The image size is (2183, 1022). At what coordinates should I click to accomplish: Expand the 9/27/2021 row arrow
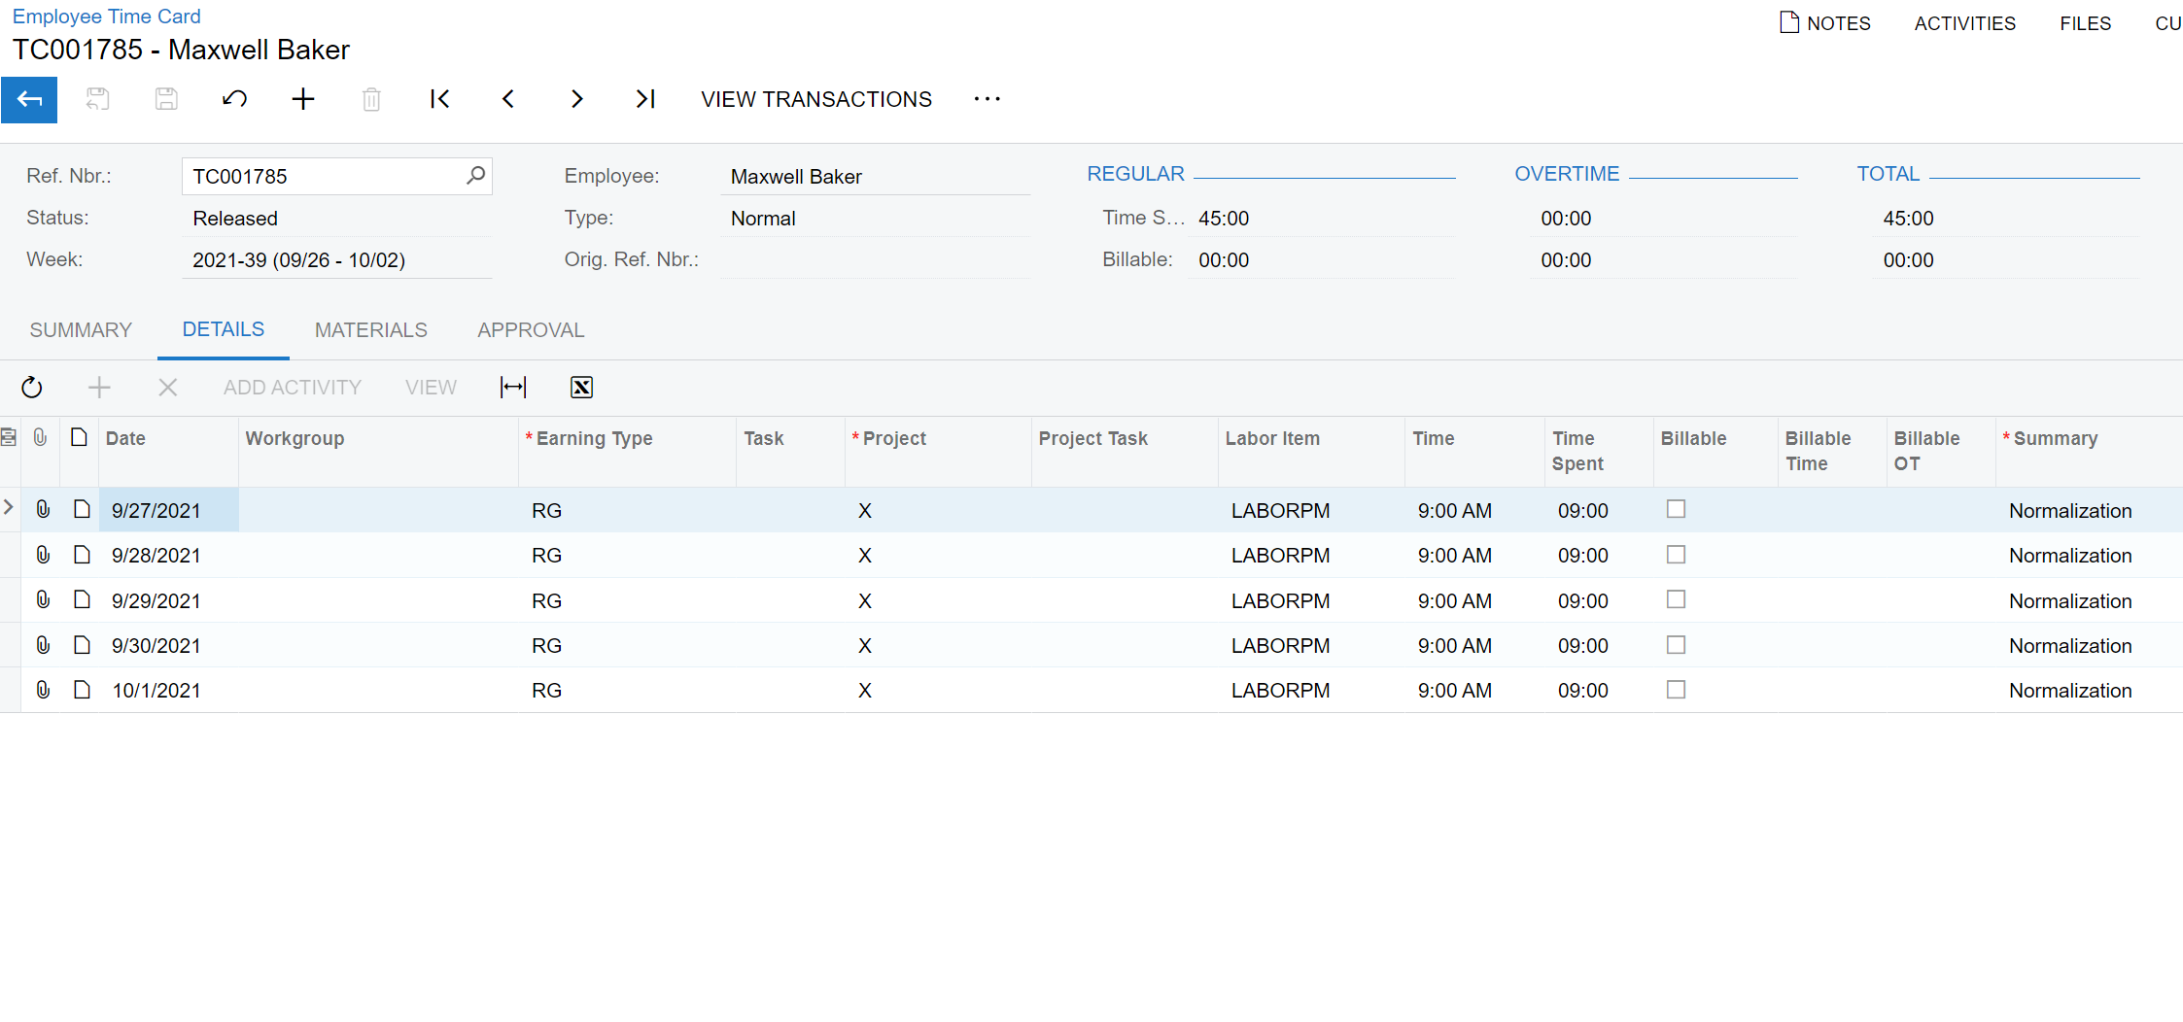point(9,508)
